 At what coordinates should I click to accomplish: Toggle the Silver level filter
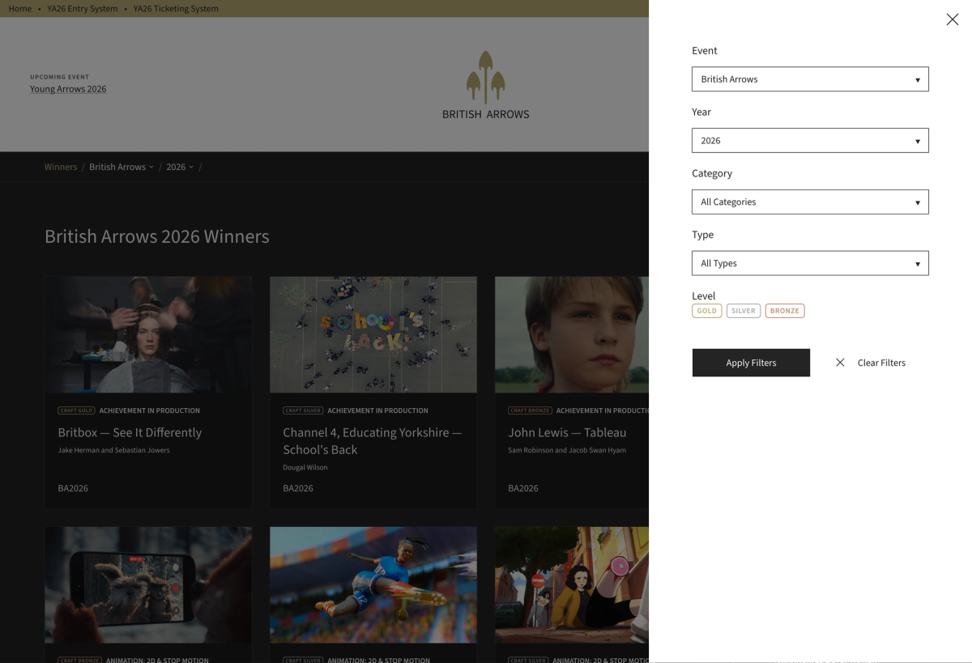click(744, 311)
